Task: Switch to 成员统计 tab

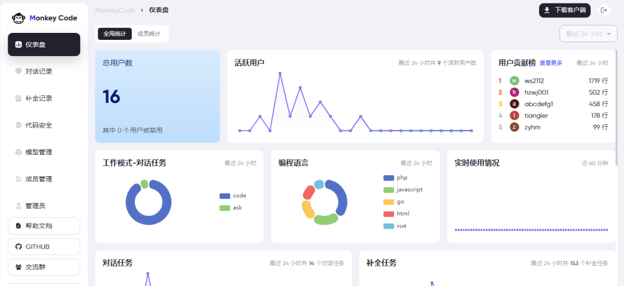Action: [x=149, y=34]
